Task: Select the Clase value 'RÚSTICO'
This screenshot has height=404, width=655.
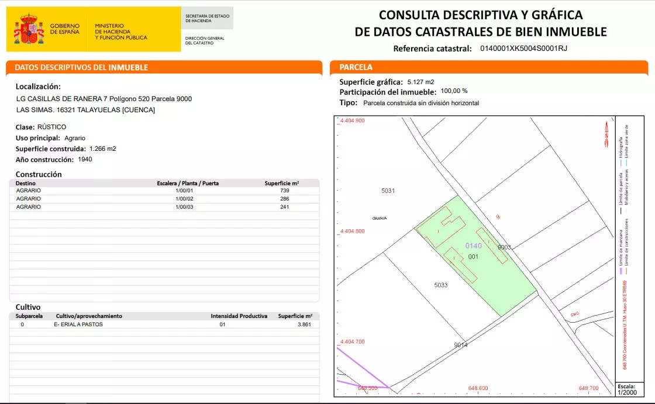Action: pos(52,127)
